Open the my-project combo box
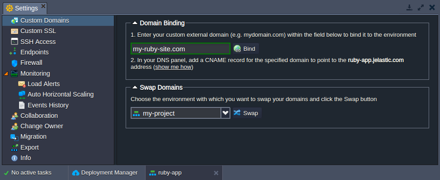Viewport: 440px width, 180px height. coord(181,113)
